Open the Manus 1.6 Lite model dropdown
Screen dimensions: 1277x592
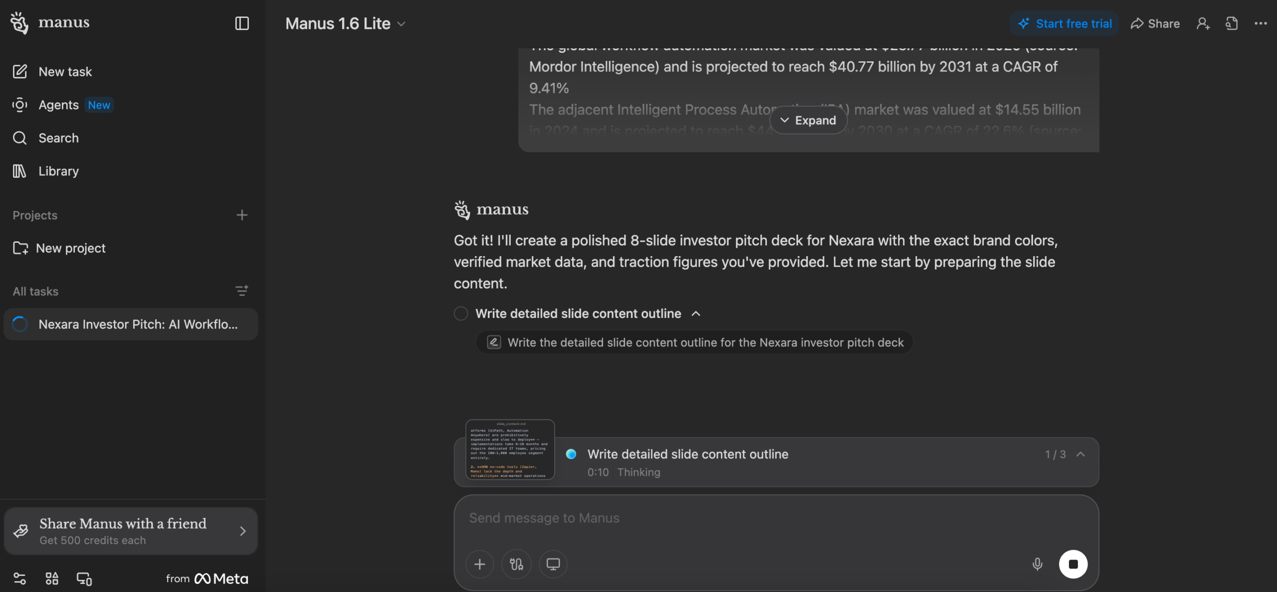click(x=345, y=23)
